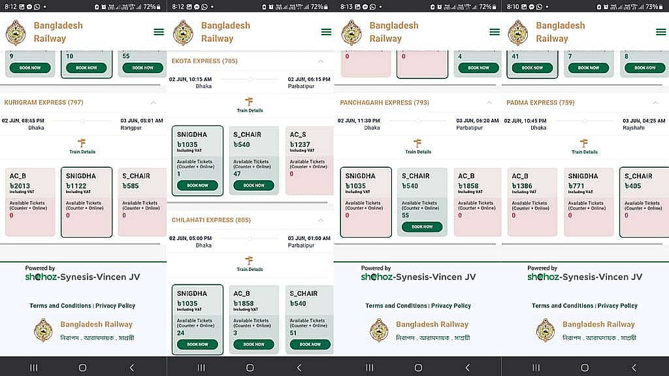Open Train Details icon for Chilahati Express
Viewport: 669px width, 376px height.
tap(250, 264)
